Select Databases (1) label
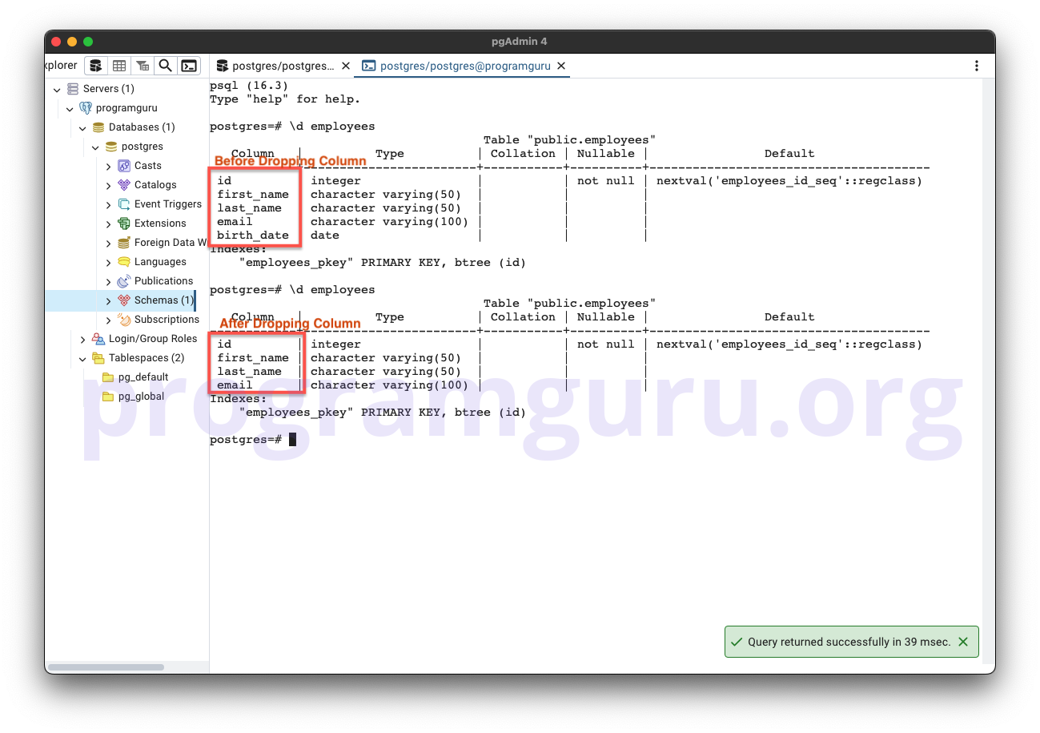Viewport: 1040px width, 733px height. pyautogui.click(x=142, y=127)
